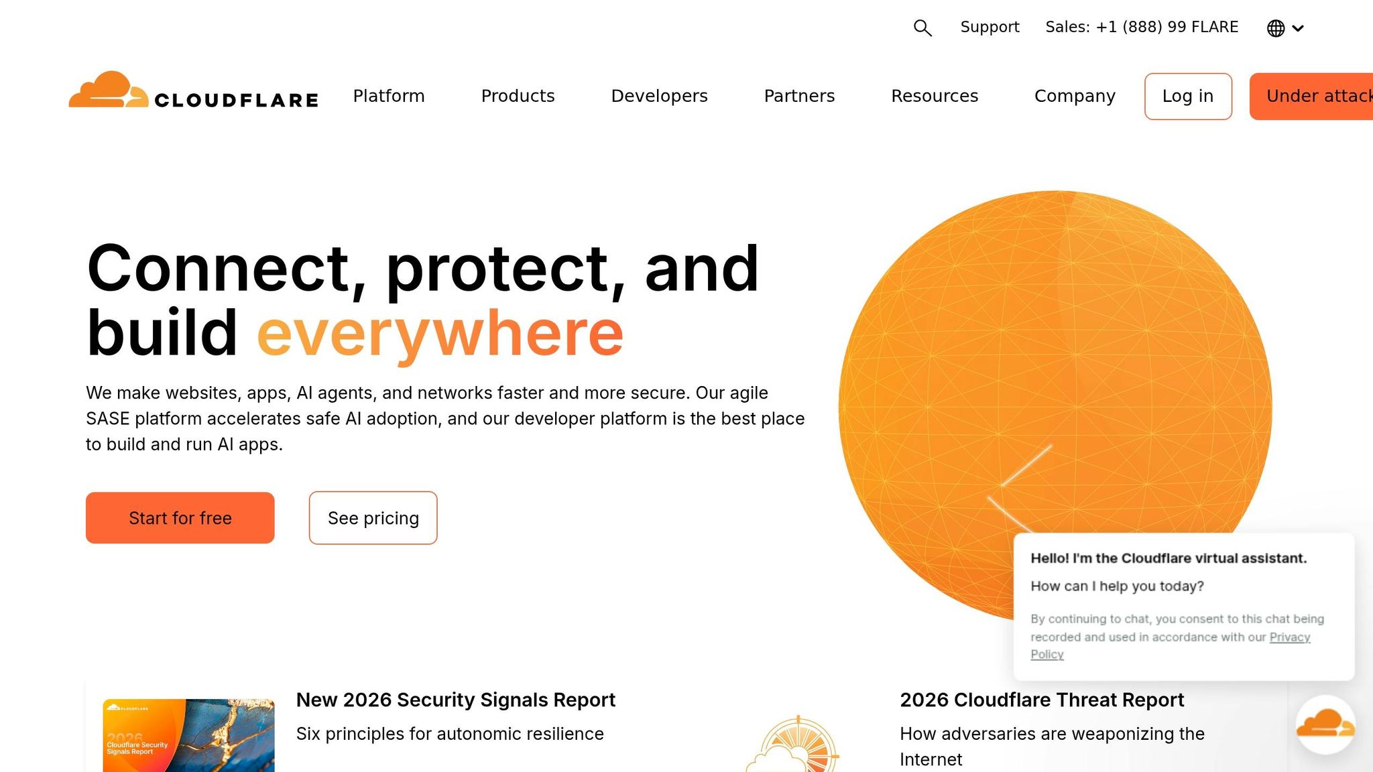Open the Partners navigation entry

point(799,96)
